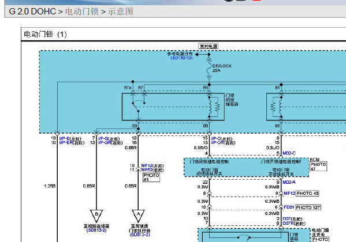346x242 pixels.
Task: Click the 1.25B wire label
Action: [50, 186]
